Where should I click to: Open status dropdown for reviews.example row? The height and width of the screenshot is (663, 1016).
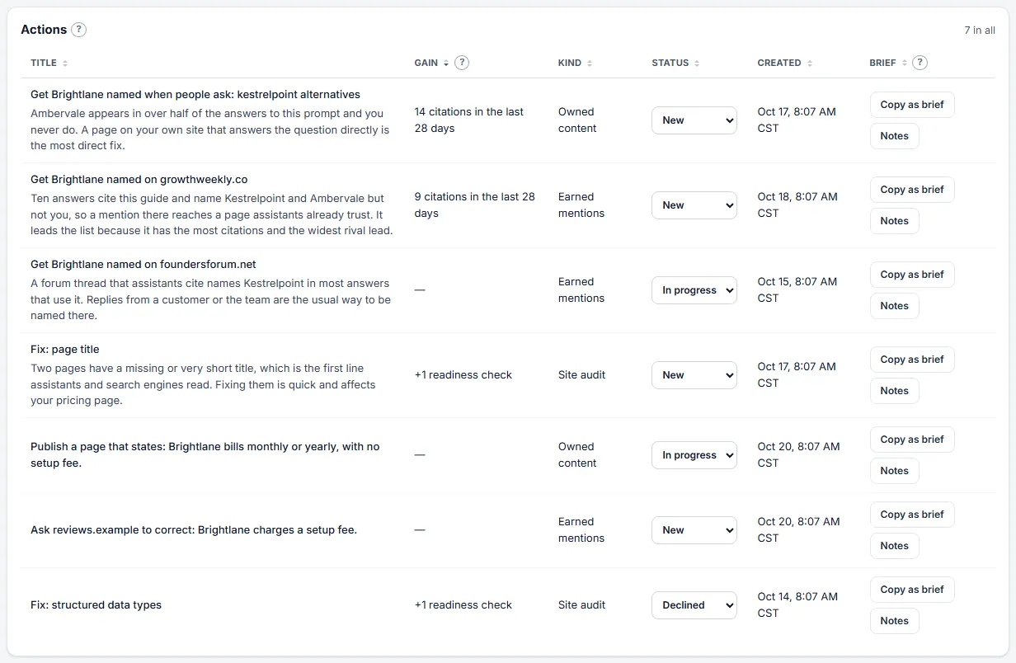coord(694,530)
